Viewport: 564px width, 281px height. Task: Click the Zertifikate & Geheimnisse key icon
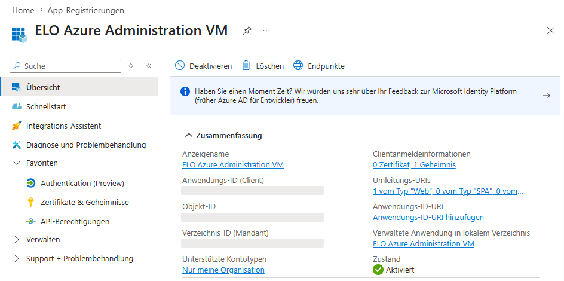coord(31,202)
